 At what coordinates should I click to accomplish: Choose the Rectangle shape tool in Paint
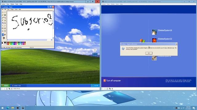(x=3, y=28)
